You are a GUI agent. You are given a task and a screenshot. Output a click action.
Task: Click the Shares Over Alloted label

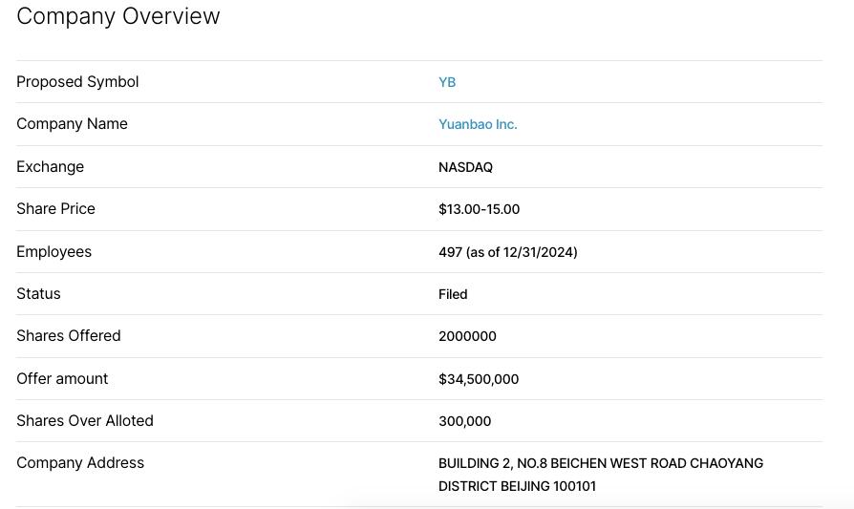click(84, 421)
